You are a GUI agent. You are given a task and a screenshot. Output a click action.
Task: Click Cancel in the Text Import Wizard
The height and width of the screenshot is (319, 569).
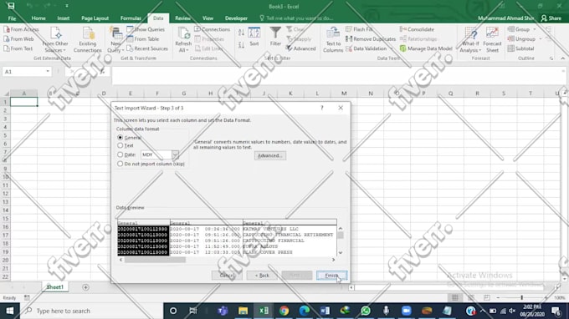(227, 276)
